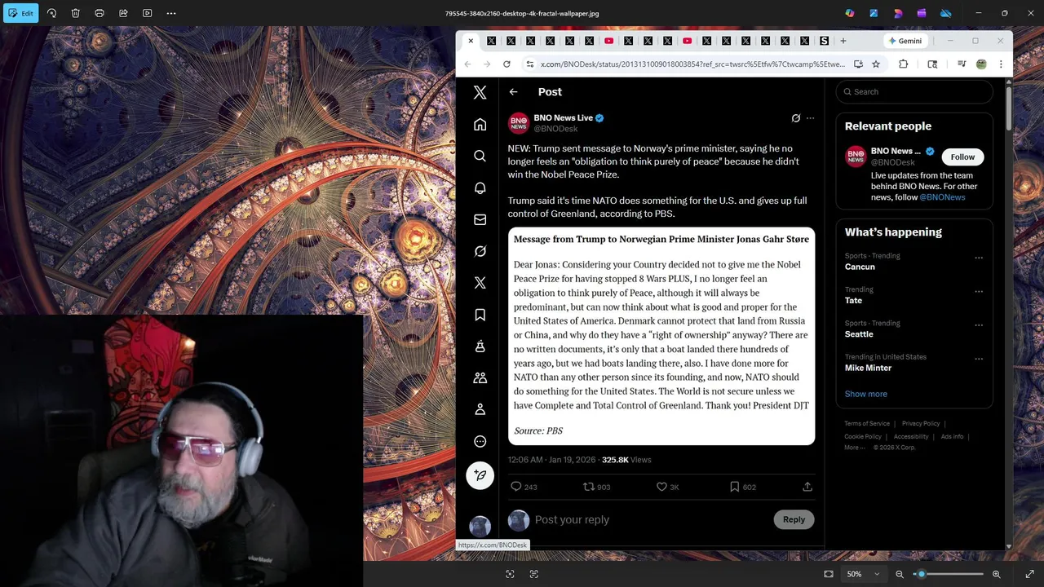Open Communities in X sidebar
This screenshot has height=587, width=1044.
tap(480, 377)
